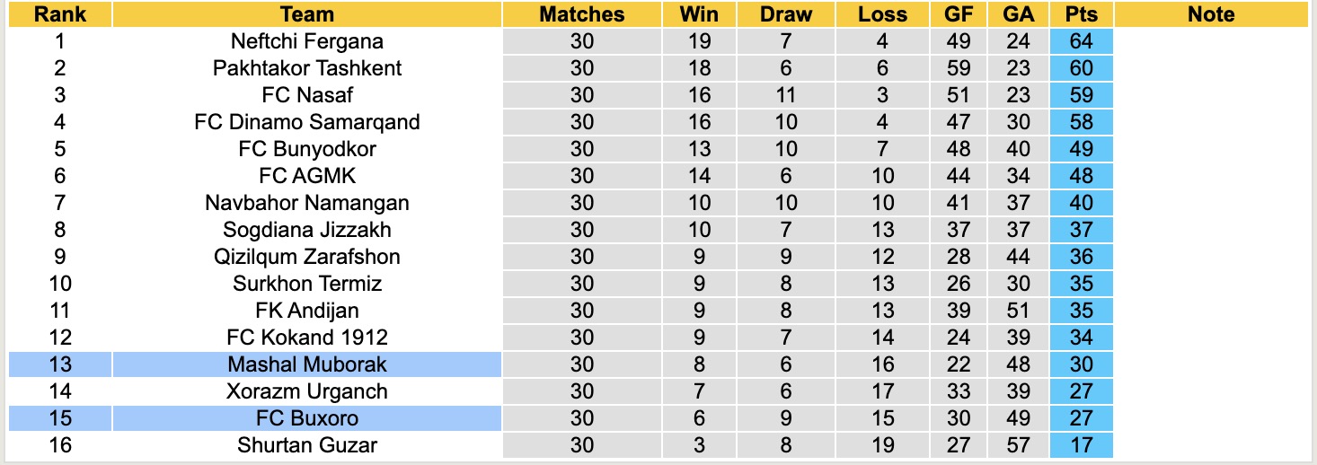
Task: Click Shurtan Guzar's 17 points cell
Action: click(x=1081, y=445)
